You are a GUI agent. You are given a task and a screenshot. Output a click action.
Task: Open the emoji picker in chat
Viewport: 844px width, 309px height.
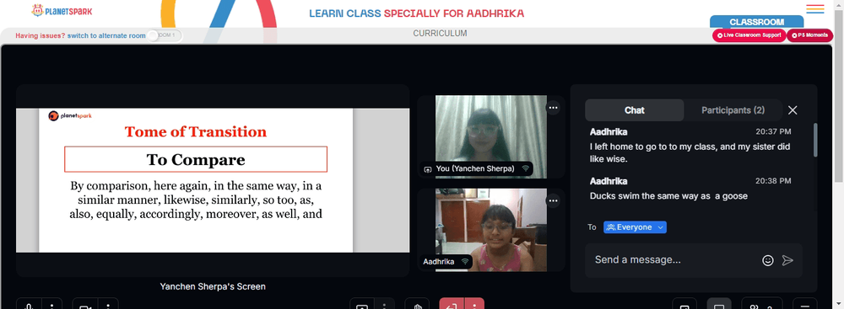pos(767,260)
